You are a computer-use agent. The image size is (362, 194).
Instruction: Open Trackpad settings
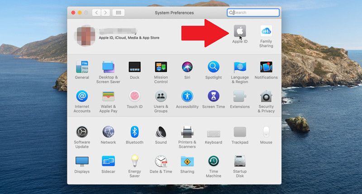coord(240,132)
